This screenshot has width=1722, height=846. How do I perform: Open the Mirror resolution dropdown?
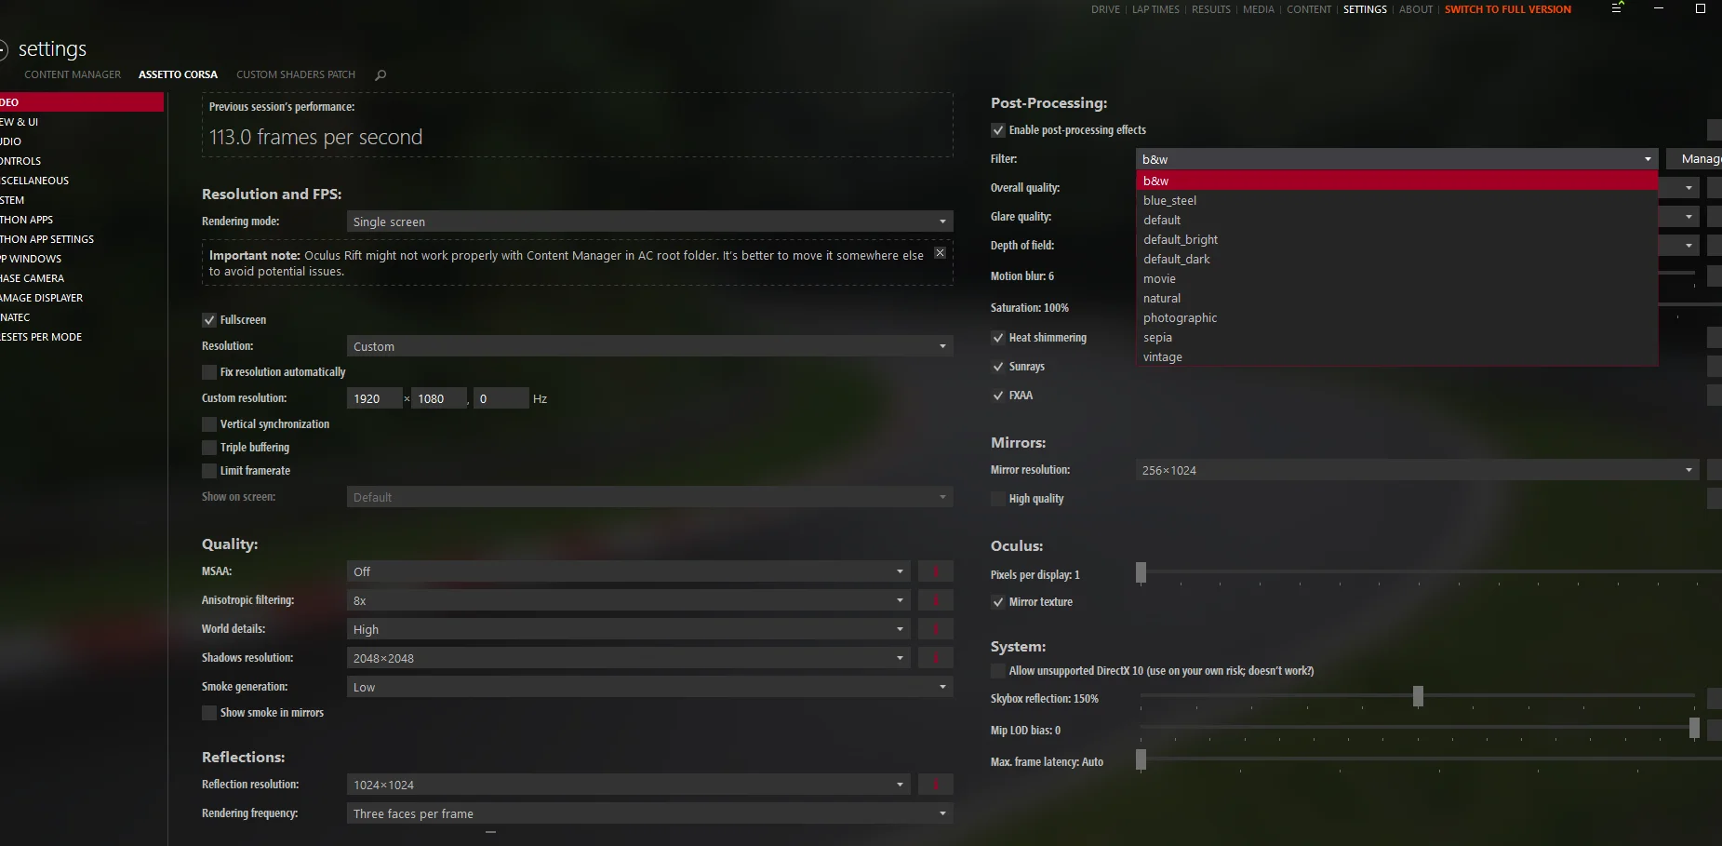coord(1417,470)
